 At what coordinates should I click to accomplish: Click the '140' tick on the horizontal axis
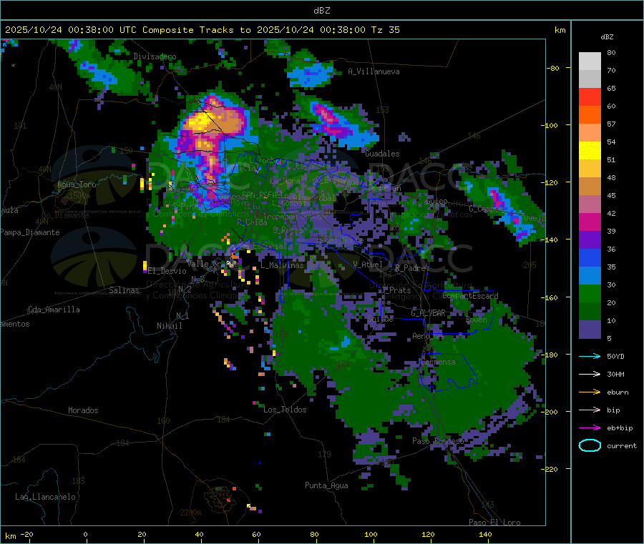485,534
